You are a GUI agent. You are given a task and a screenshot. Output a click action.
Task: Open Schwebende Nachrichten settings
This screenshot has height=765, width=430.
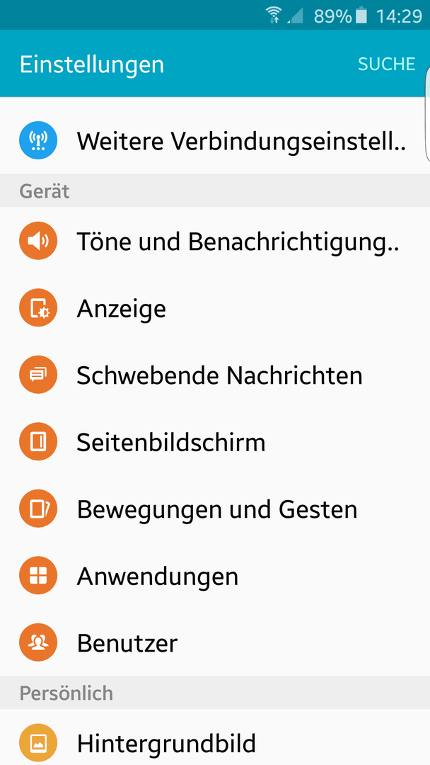[x=215, y=375]
